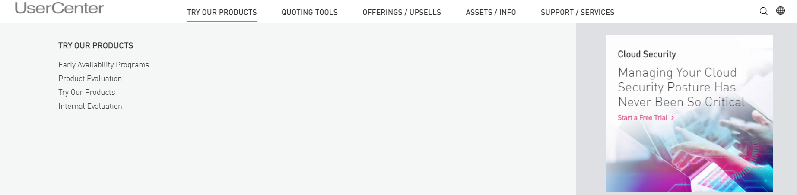Click the grey panel beside the Cloud Security card

click(591, 109)
